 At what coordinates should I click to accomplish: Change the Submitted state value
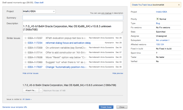coord(160,32)
